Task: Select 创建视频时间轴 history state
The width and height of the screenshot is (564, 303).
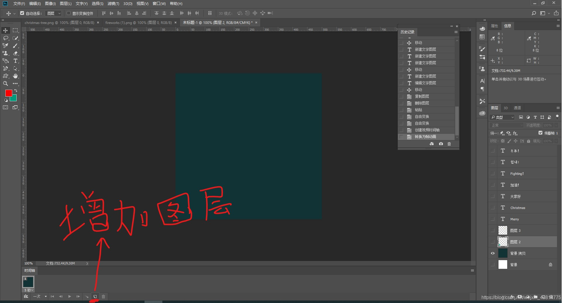Action: (x=427, y=130)
